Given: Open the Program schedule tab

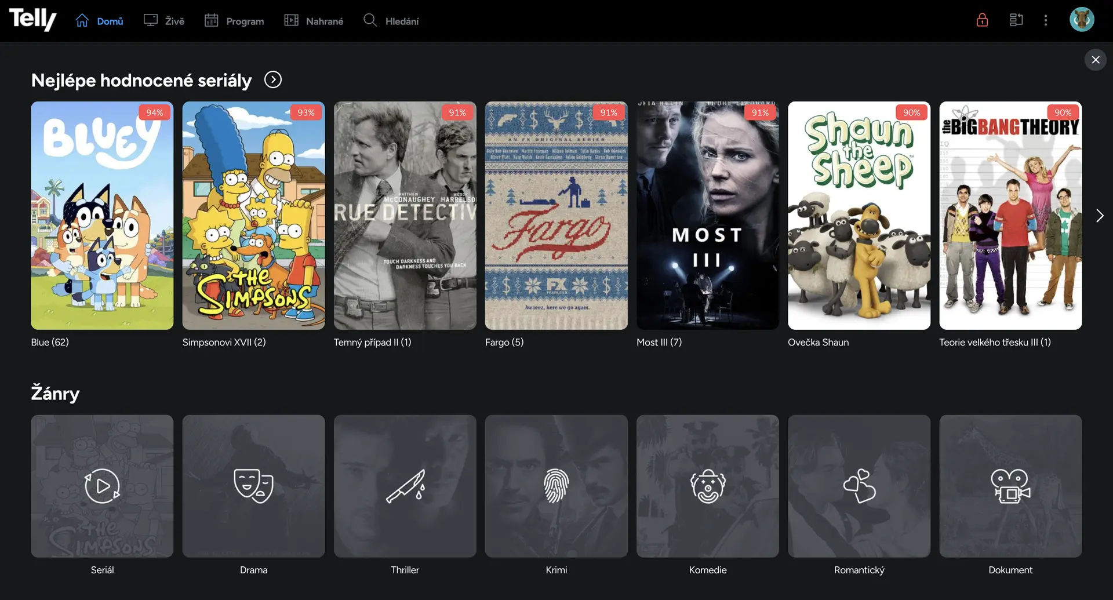Looking at the screenshot, I should pyautogui.click(x=234, y=21).
